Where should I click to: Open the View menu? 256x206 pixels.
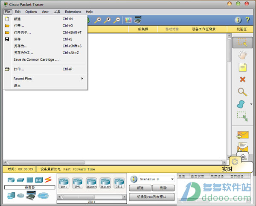tap(45, 12)
